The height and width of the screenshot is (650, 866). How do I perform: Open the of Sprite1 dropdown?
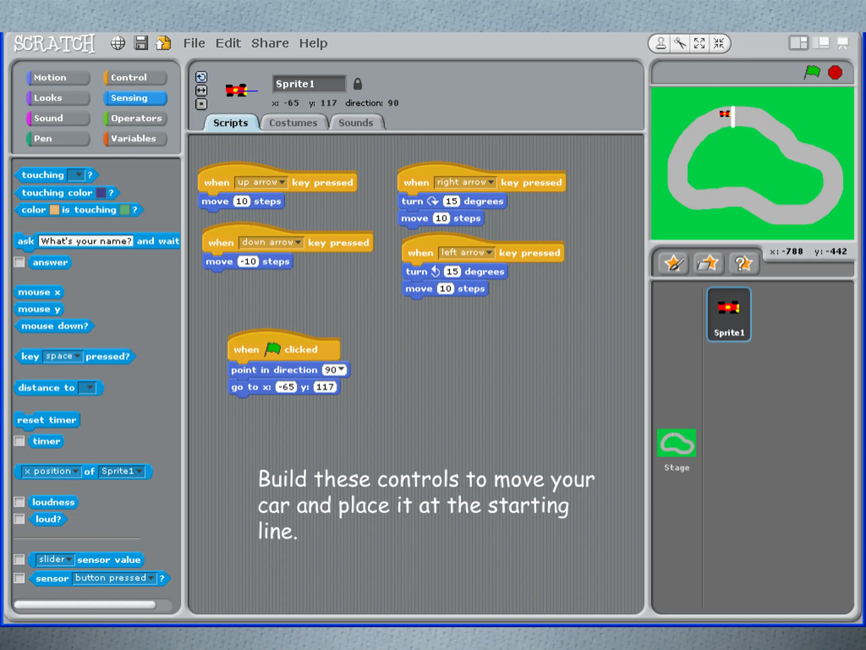[x=121, y=471]
